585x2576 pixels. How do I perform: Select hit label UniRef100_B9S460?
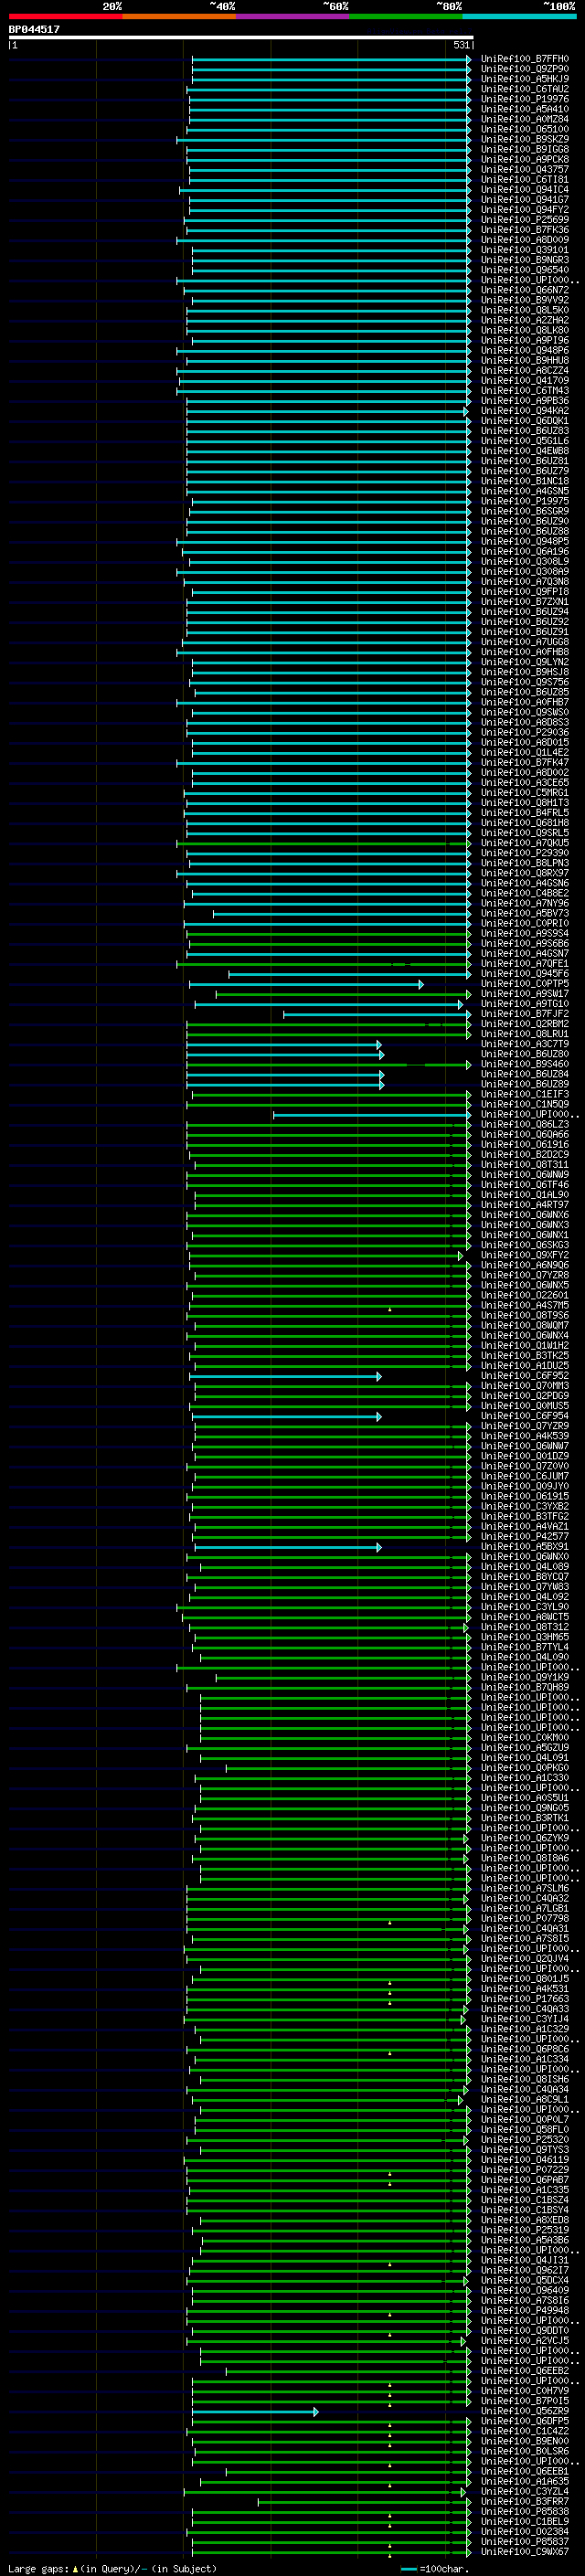(x=525, y=1064)
